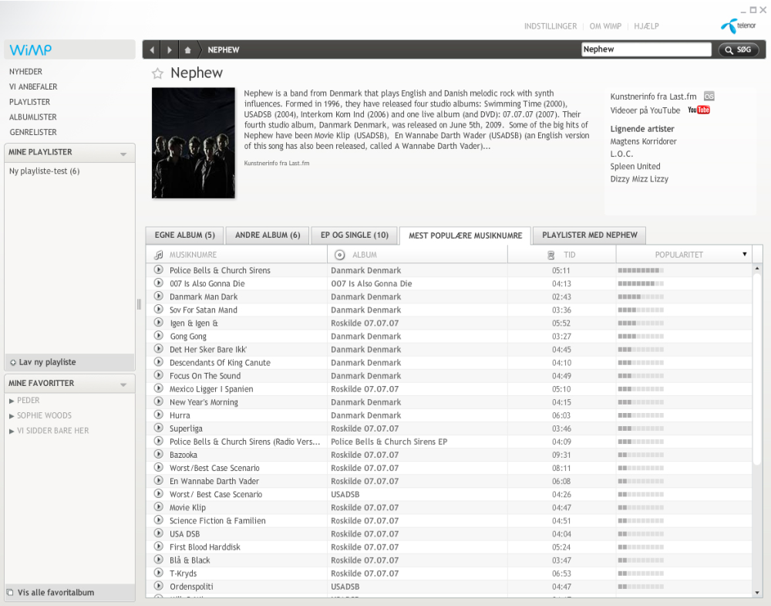This screenshot has height=606, width=771.
Task: Play Focus On The Sound track
Action: (x=158, y=374)
